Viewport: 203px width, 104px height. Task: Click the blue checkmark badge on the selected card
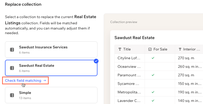(x=96, y=61)
